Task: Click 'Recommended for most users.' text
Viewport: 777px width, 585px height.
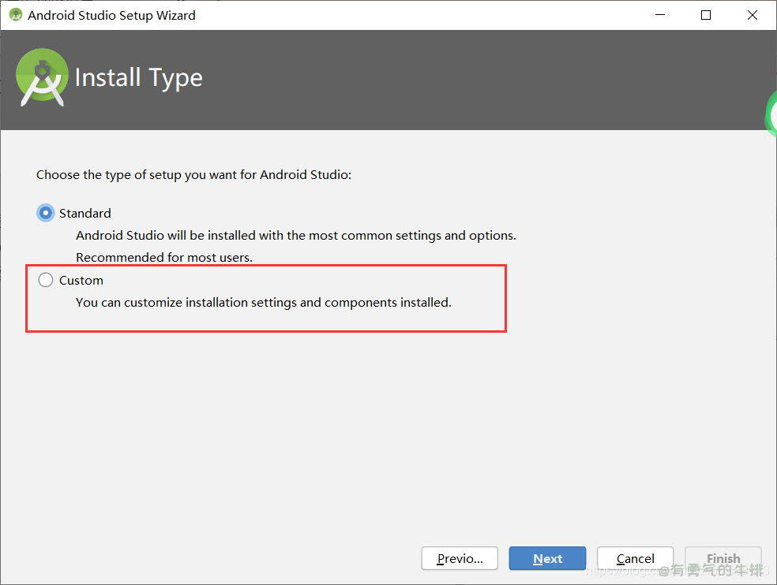Action: point(164,257)
